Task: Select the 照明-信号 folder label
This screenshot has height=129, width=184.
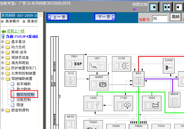Action: click(x=19, y=52)
